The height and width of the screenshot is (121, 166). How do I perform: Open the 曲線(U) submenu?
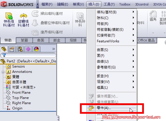coord(116,62)
